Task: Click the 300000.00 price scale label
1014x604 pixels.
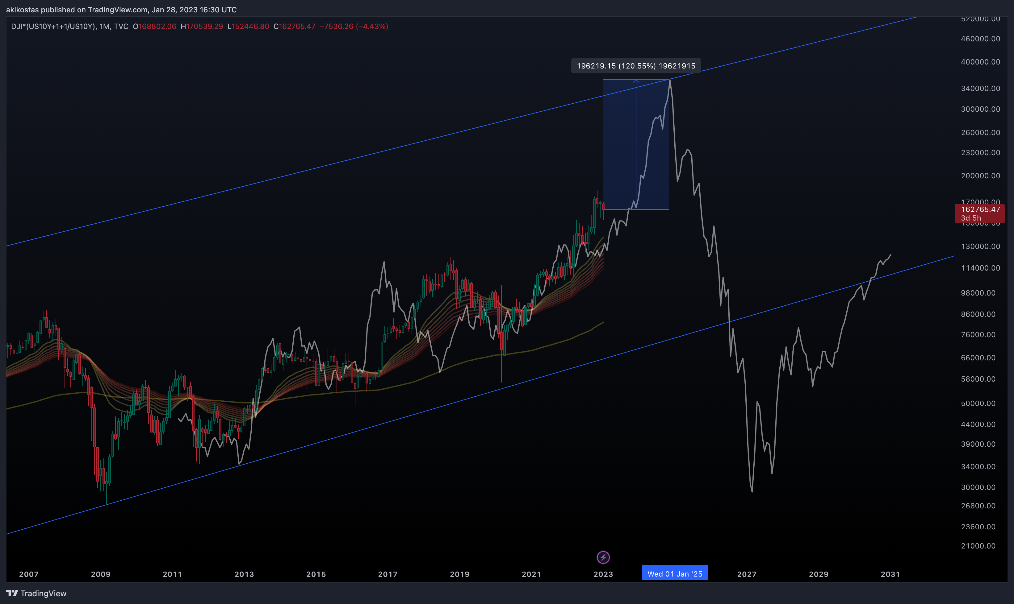Action: 980,109
